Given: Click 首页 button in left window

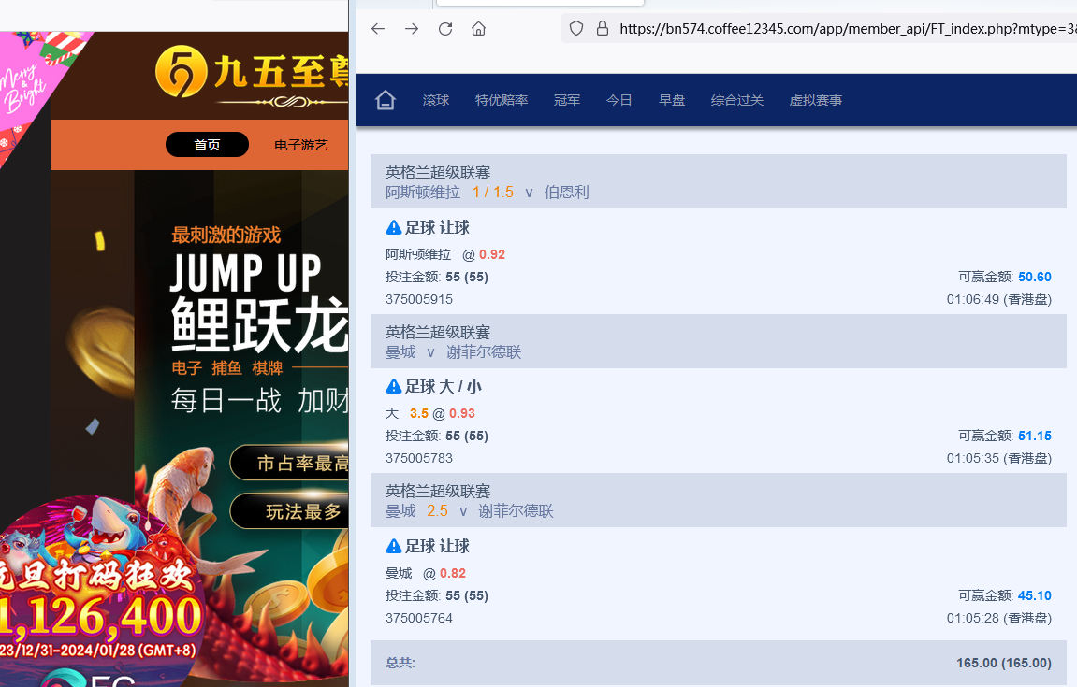Looking at the screenshot, I should pos(207,145).
